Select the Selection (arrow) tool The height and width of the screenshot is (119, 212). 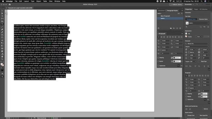coord(2,11)
